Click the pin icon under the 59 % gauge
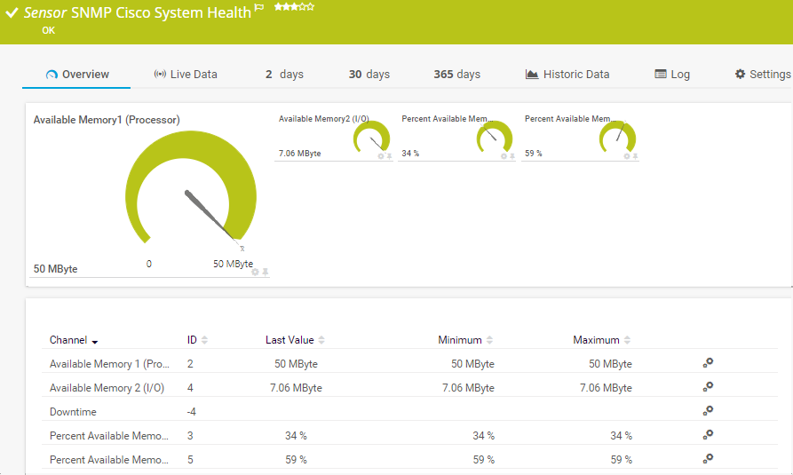 635,156
